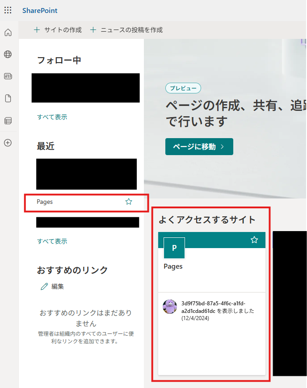Click すべて表示 under フォロー中
The height and width of the screenshot is (388, 307).
click(52, 117)
